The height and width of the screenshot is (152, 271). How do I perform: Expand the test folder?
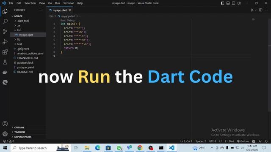click(28, 44)
